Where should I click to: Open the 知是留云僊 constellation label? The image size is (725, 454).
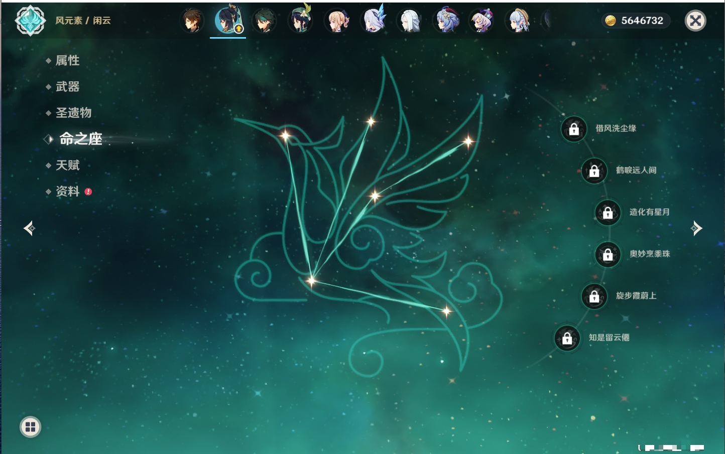pyautogui.click(x=609, y=338)
